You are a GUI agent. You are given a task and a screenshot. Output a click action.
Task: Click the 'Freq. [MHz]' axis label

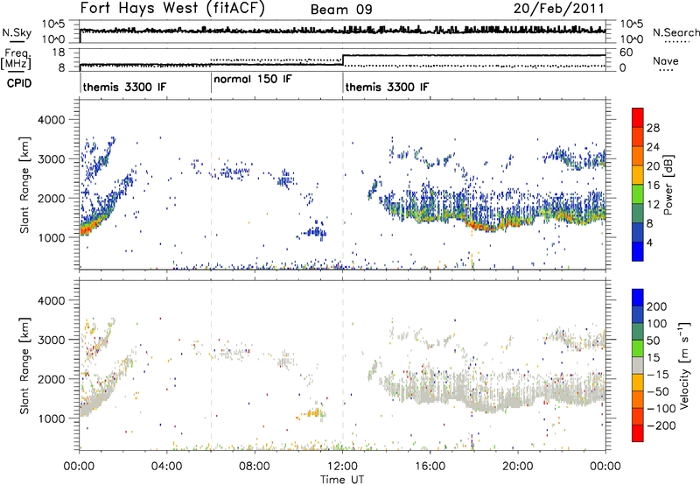pyautogui.click(x=16, y=60)
